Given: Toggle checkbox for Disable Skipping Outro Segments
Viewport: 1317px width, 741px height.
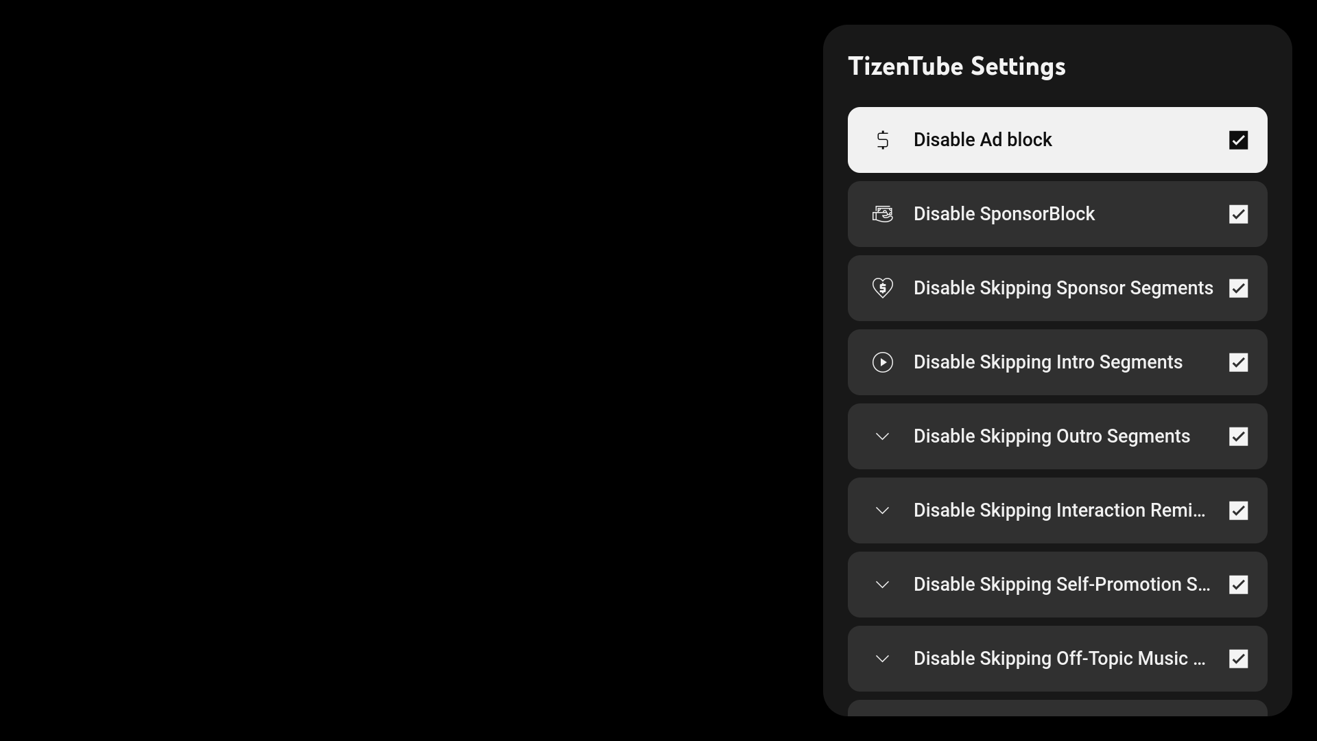Looking at the screenshot, I should 1238,436.
